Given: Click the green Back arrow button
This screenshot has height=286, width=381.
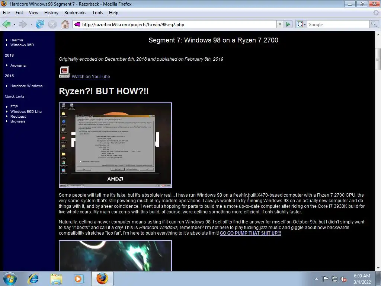Looking at the screenshot, I should 7,24.
